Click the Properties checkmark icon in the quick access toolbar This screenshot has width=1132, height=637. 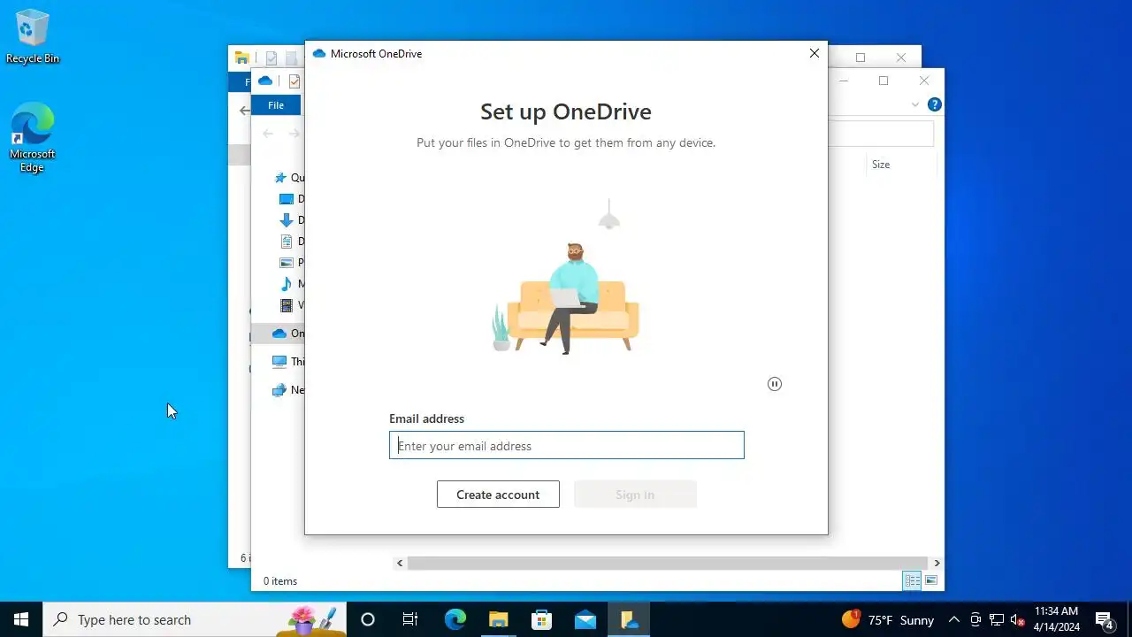[x=294, y=81]
